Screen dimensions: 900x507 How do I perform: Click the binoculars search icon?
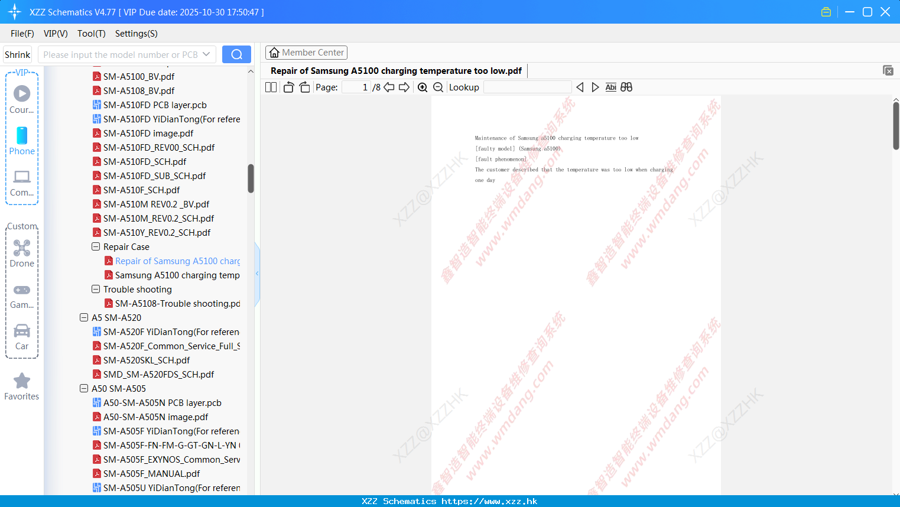click(x=626, y=87)
